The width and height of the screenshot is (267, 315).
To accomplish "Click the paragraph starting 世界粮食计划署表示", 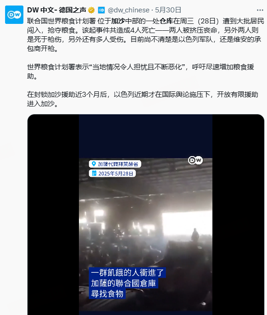I will point(140,71).
